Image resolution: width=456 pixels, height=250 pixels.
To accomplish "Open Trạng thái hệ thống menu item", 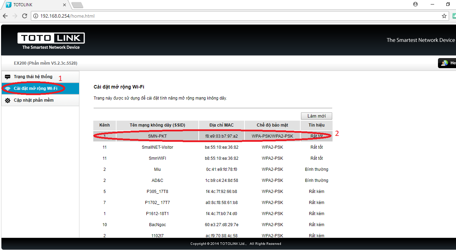I will pos(33,77).
